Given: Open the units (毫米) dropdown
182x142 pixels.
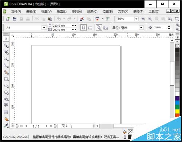Looking at the screenshot, I should (141, 28).
